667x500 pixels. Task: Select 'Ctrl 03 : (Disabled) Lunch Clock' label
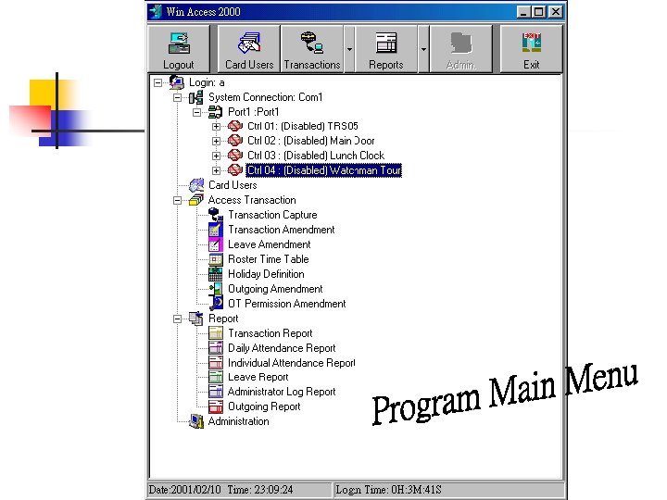[316, 156]
